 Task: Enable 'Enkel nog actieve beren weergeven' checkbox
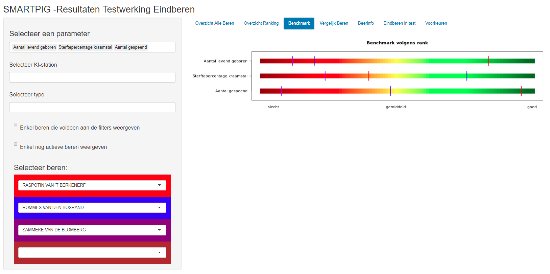click(16, 144)
